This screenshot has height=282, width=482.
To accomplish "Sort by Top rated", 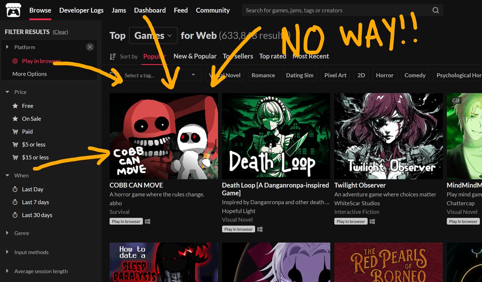I will (273, 56).
